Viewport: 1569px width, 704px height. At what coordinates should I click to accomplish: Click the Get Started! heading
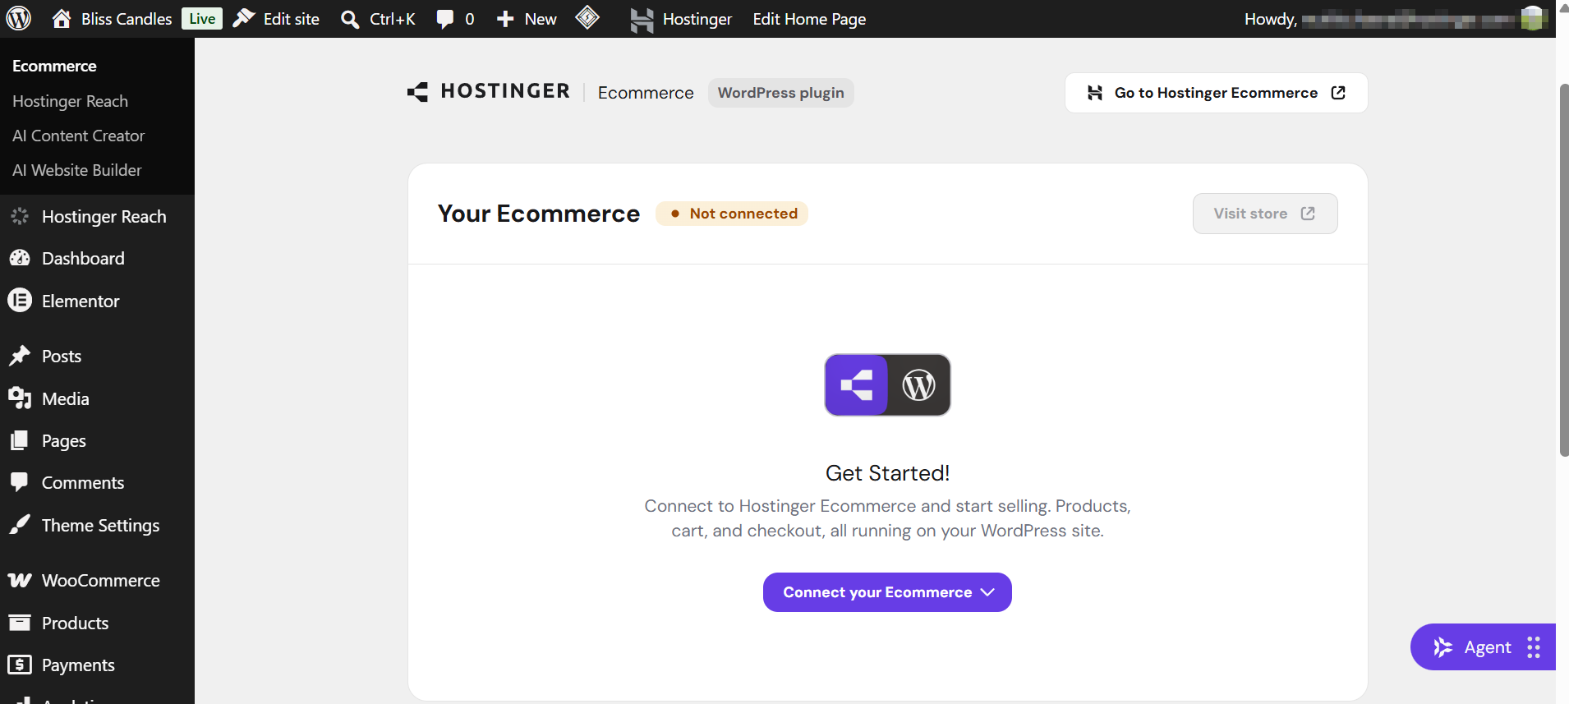click(887, 473)
